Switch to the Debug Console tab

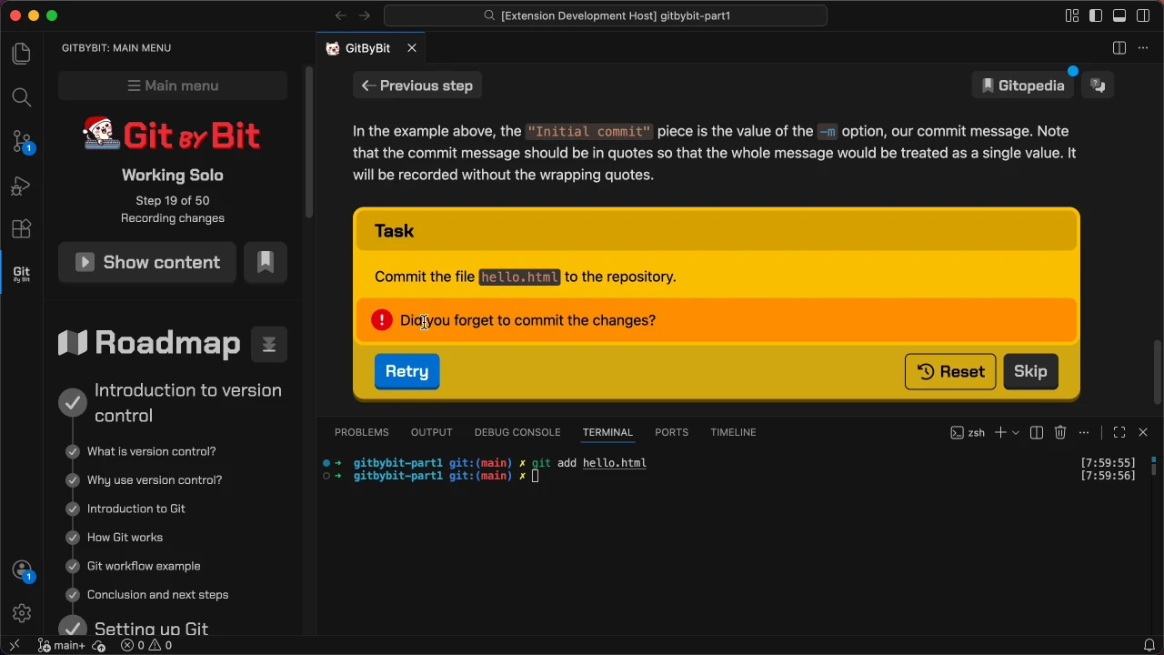(517, 432)
